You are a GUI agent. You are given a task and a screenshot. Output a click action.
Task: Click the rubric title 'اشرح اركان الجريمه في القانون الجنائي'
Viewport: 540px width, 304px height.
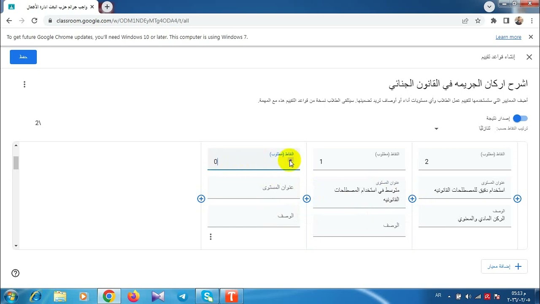458,84
